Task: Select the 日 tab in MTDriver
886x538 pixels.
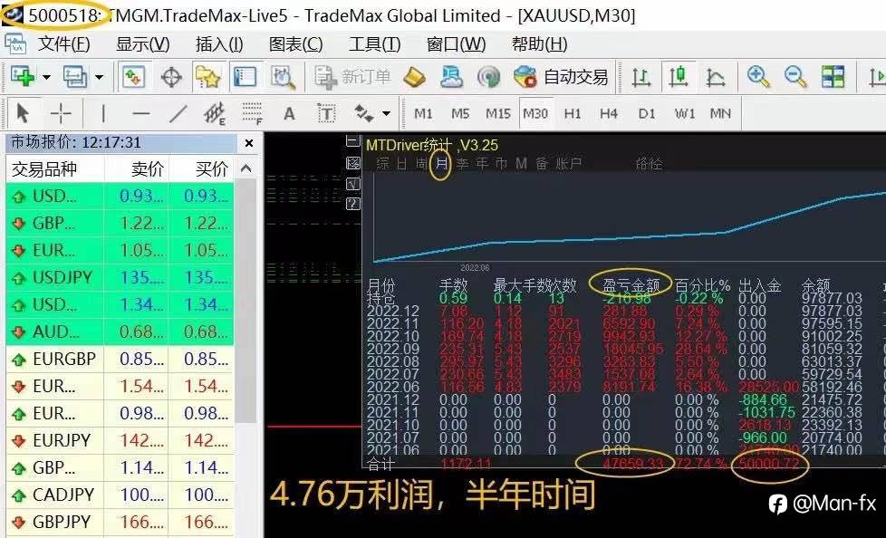Action: 401,165
